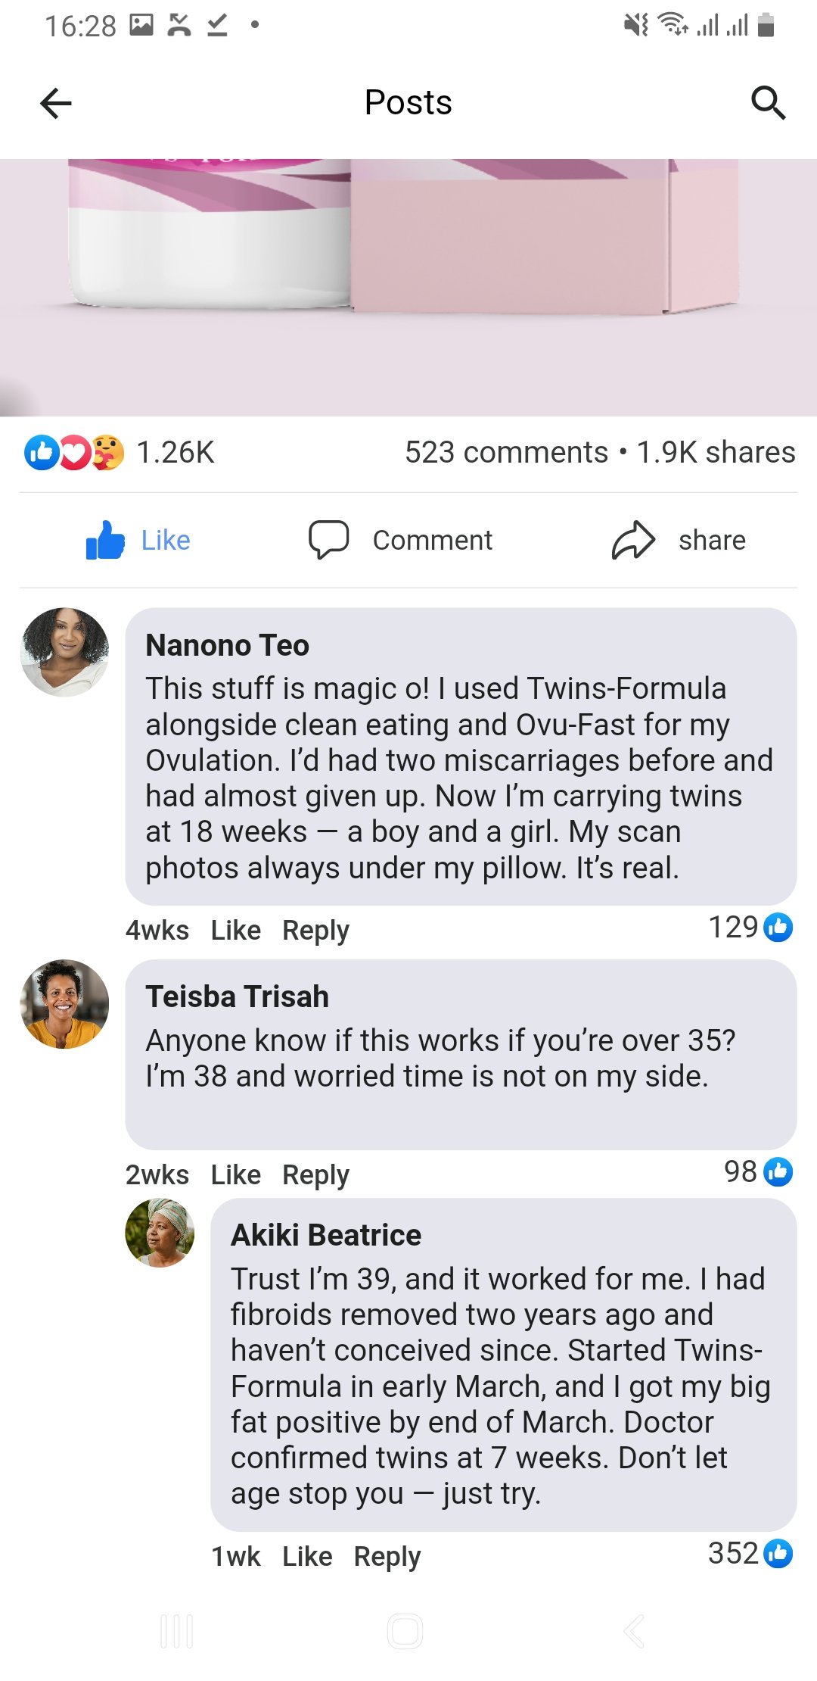Viewport: 817px width, 1681px height.
Task: Tap like count icon on Akiki Beatrice's reply
Action: point(778,1554)
